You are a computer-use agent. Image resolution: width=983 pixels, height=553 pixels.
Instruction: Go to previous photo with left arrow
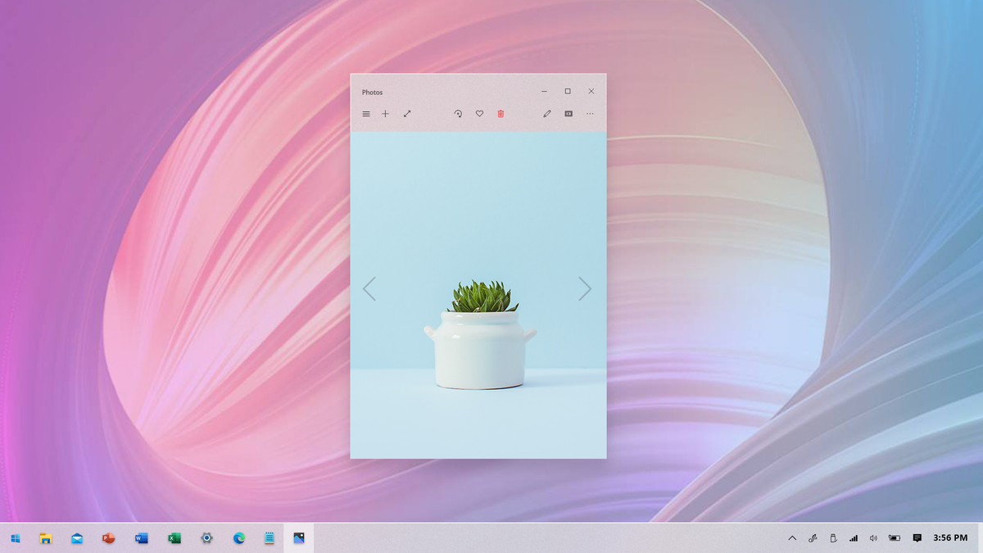click(369, 288)
